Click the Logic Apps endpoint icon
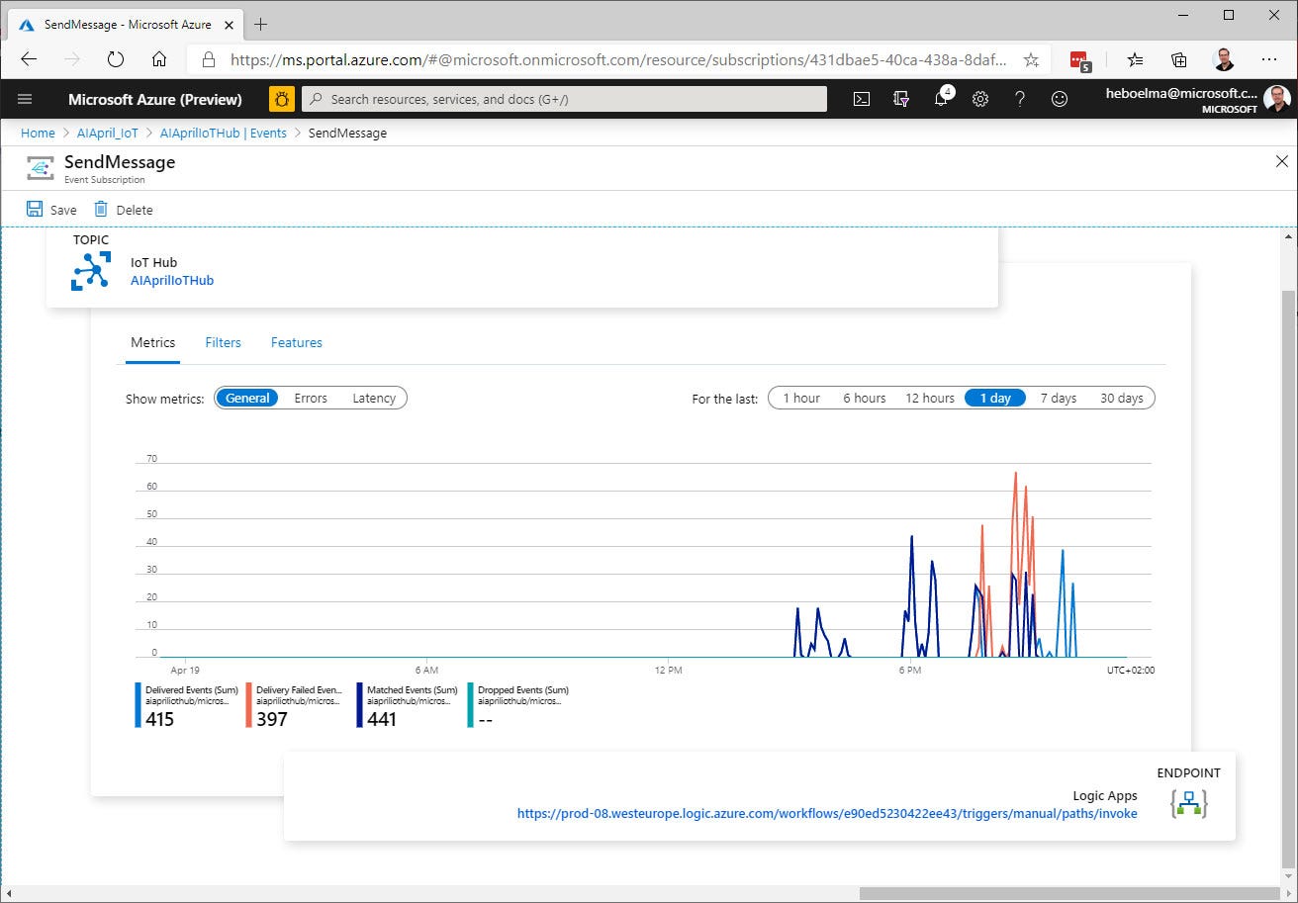 1187,803
